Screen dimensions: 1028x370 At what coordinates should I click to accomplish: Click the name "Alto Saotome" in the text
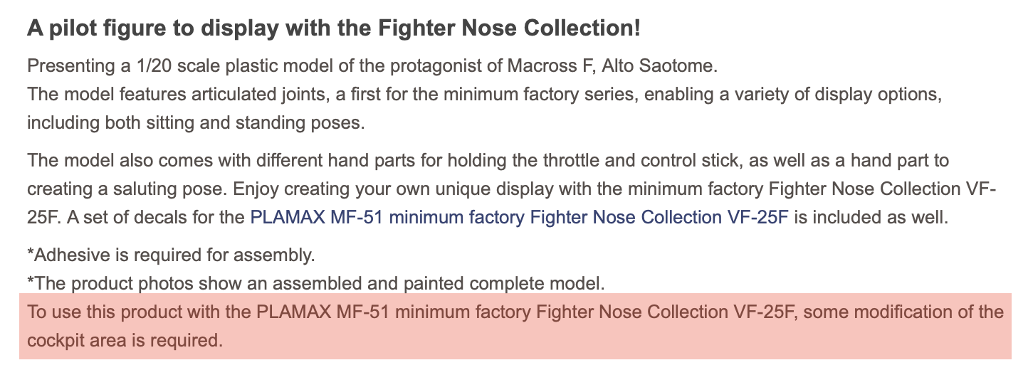(659, 67)
